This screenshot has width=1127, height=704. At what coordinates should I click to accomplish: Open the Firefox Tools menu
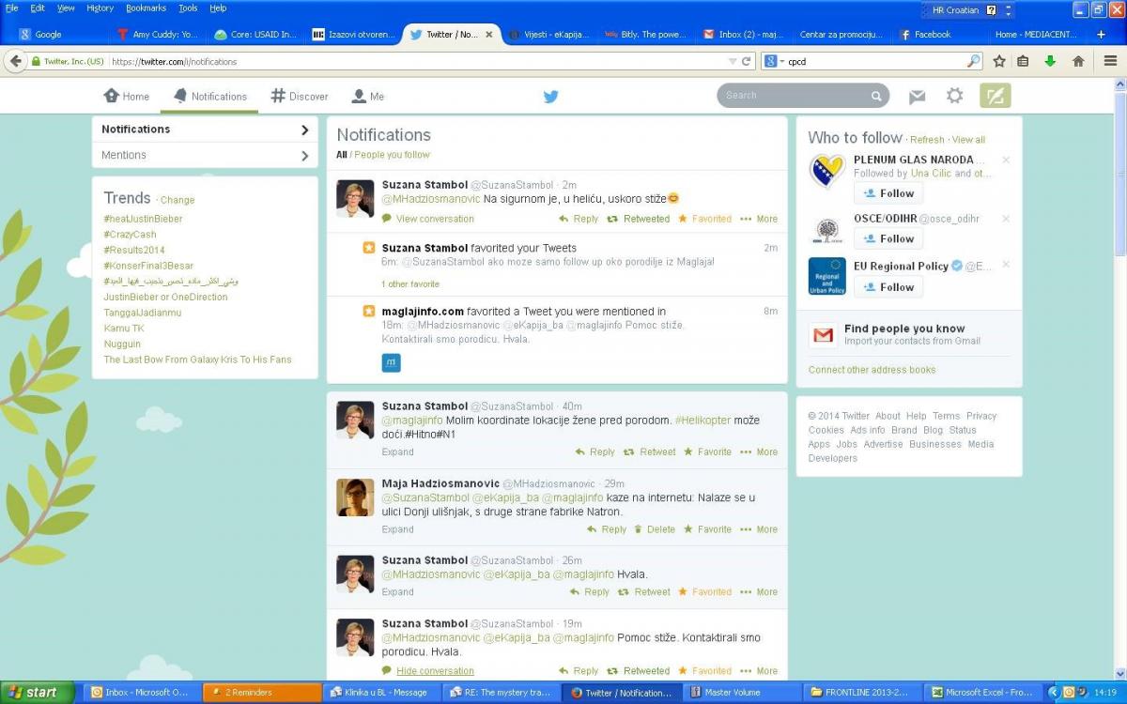[x=188, y=8]
